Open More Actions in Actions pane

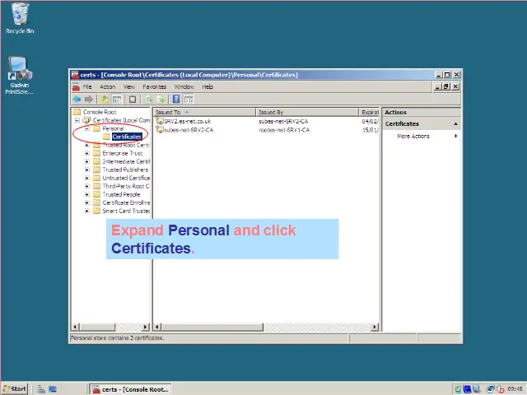click(413, 136)
